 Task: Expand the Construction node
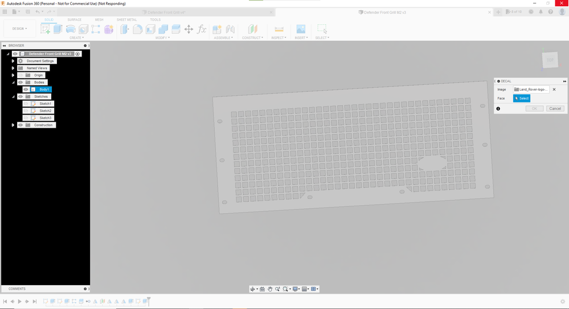coord(13,125)
